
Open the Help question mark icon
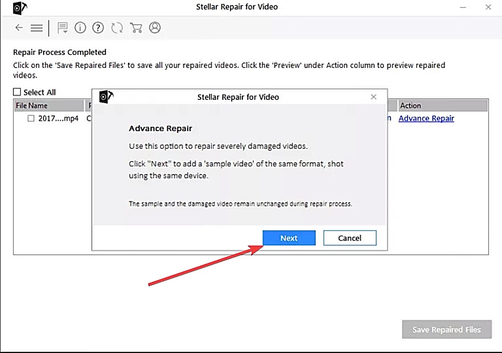[x=98, y=28]
